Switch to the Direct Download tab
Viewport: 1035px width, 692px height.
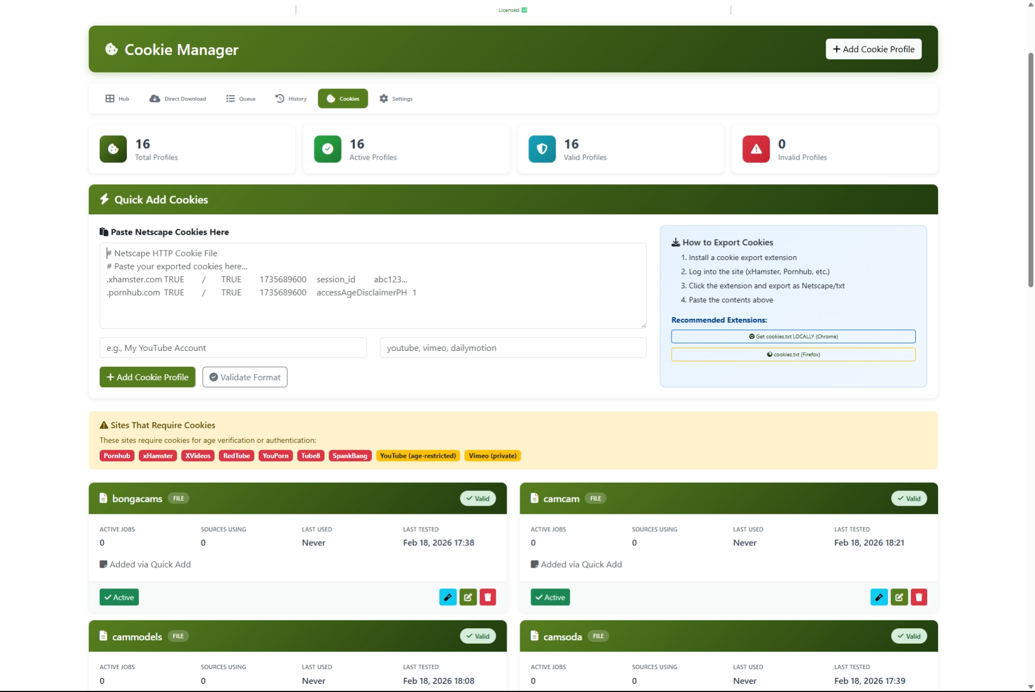(x=178, y=99)
